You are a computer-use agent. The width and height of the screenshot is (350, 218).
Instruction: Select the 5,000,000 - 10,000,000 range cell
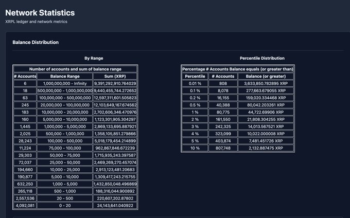(65, 119)
